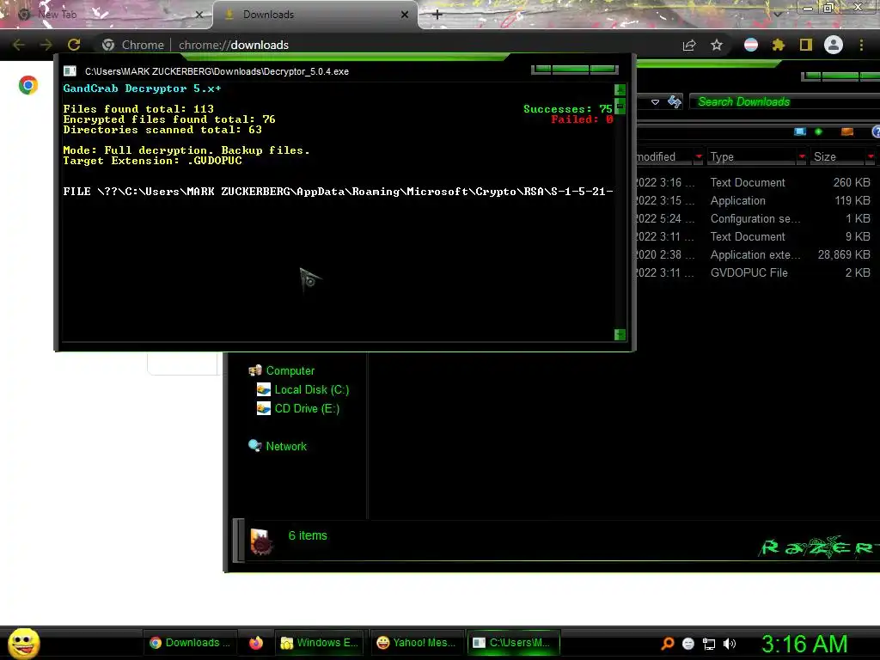Switch to the New Tab tab
The width and height of the screenshot is (880, 660).
click(x=107, y=15)
